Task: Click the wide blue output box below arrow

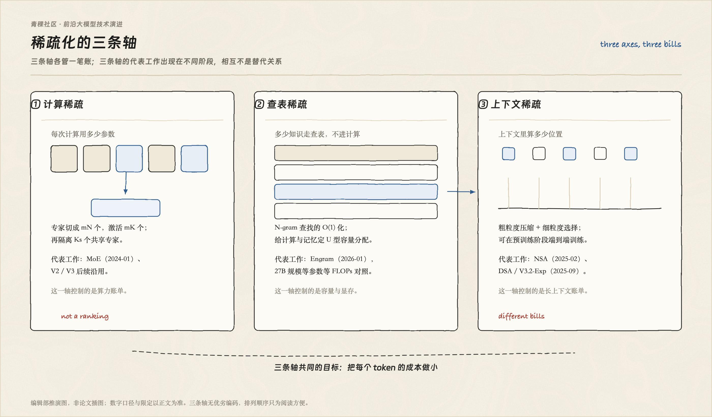Action: (125, 208)
